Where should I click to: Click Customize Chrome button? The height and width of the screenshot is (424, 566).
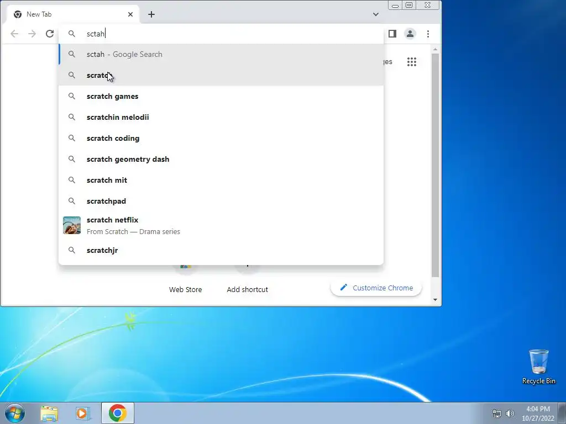376,288
